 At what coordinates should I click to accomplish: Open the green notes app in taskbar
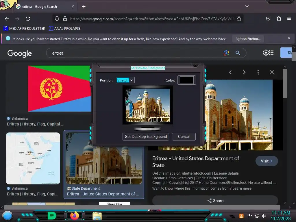click(x=52, y=216)
